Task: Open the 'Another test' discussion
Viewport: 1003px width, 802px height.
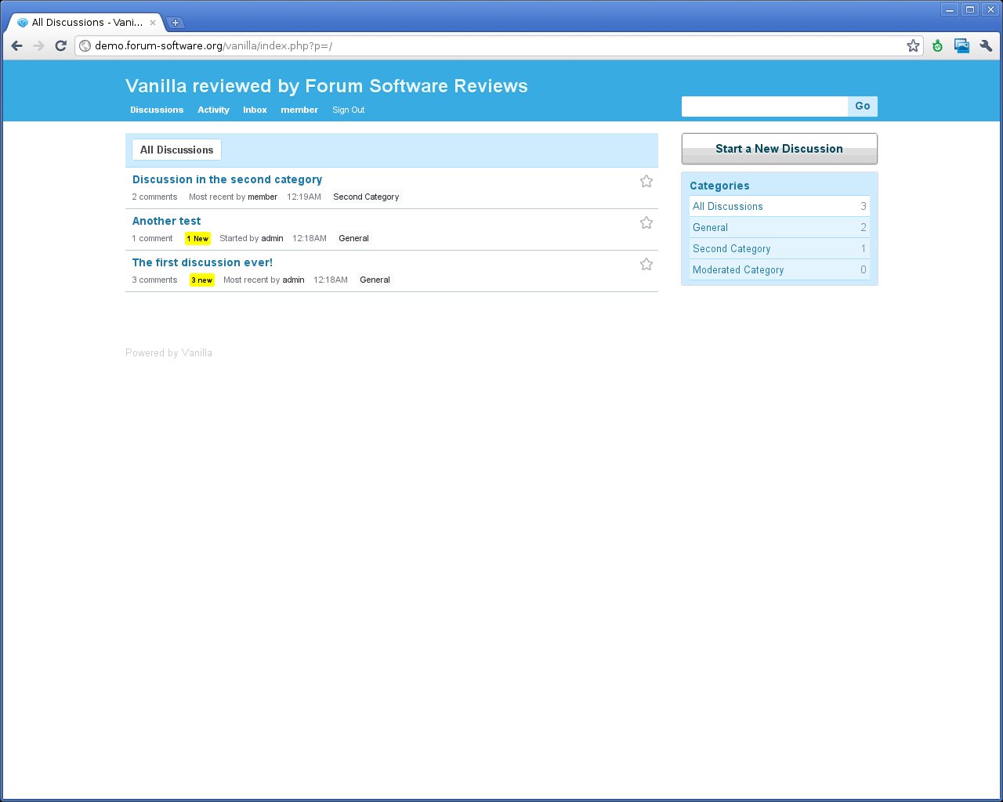Action: coord(166,221)
